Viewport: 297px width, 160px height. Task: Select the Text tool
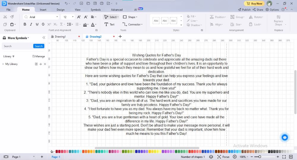110,24
